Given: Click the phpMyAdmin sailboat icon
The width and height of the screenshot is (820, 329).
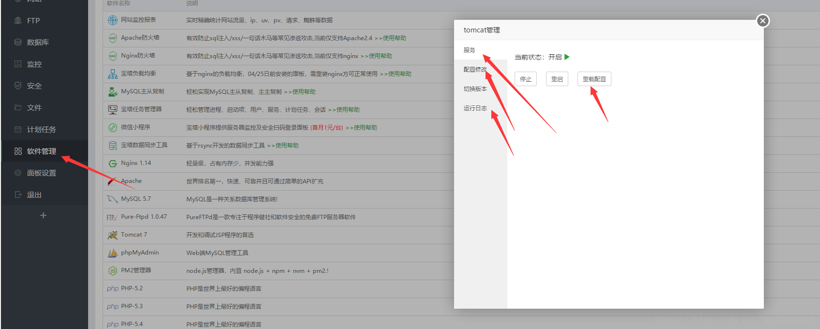Looking at the screenshot, I should pyautogui.click(x=113, y=253).
